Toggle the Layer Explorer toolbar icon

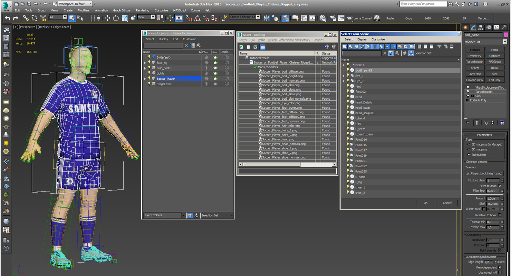point(285,18)
